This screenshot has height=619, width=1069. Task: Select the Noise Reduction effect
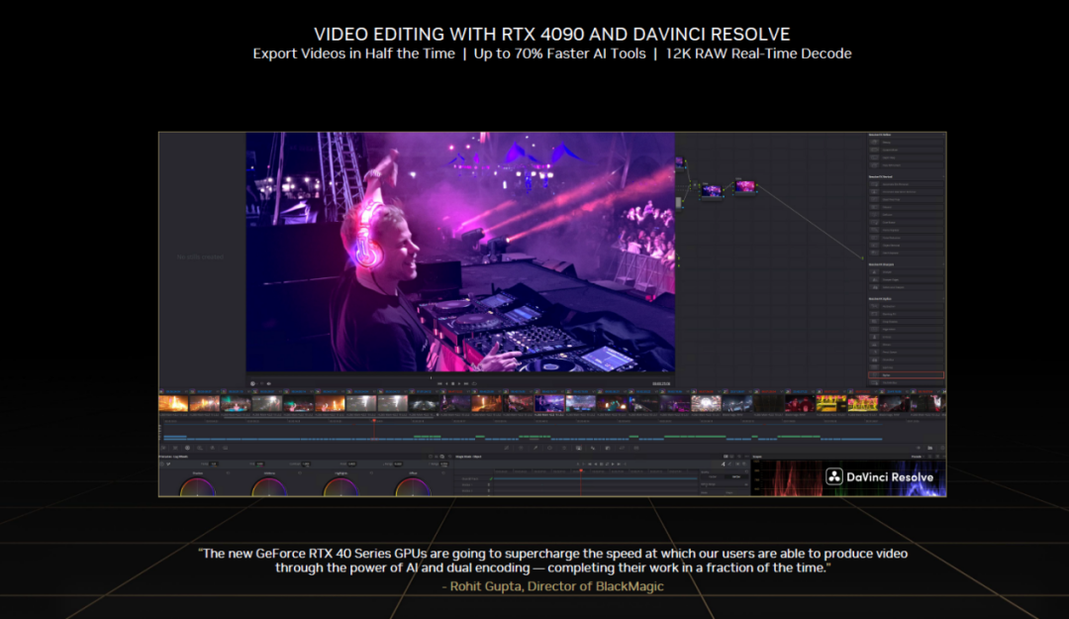(x=906, y=238)
